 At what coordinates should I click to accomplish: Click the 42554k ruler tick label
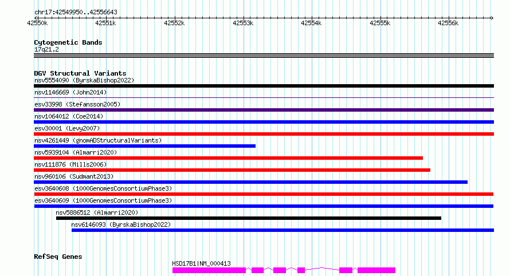tap(311, 23)
